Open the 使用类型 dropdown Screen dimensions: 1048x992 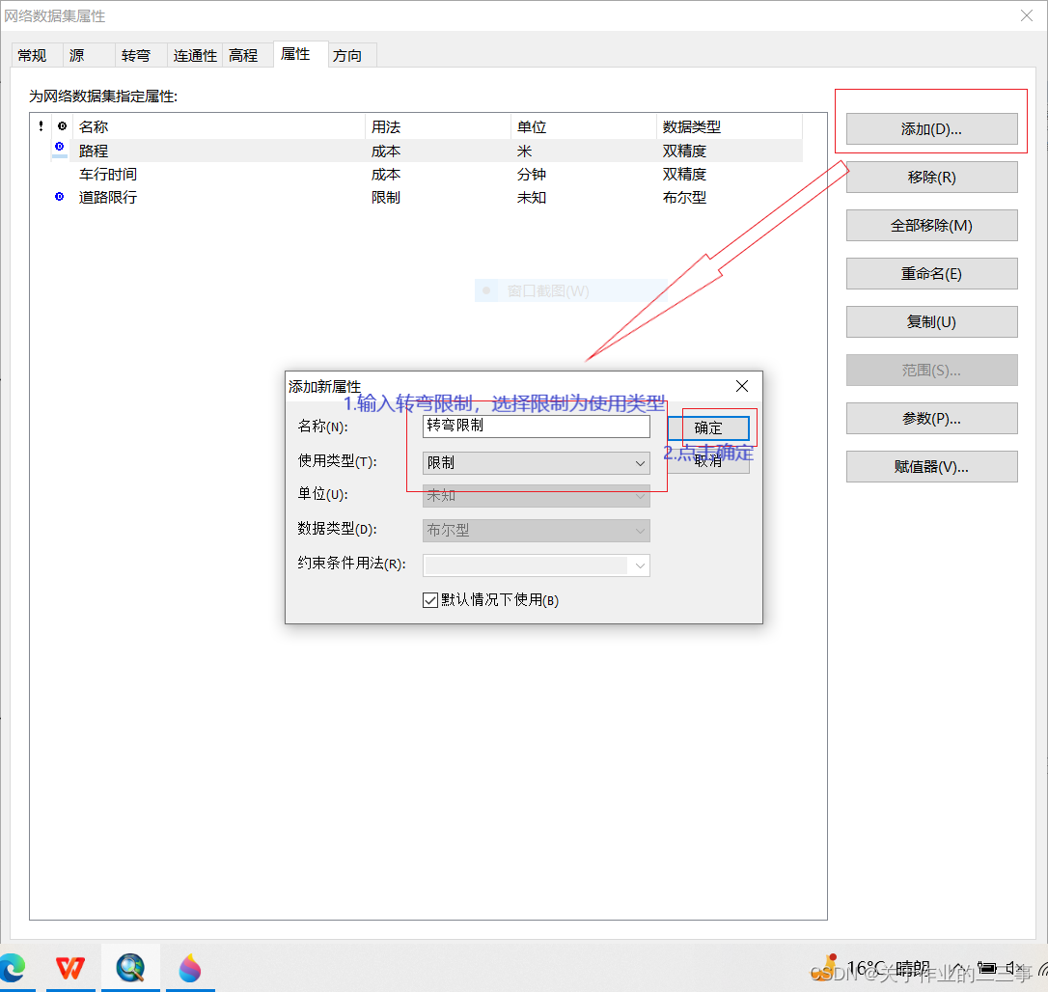pos(536,462)
